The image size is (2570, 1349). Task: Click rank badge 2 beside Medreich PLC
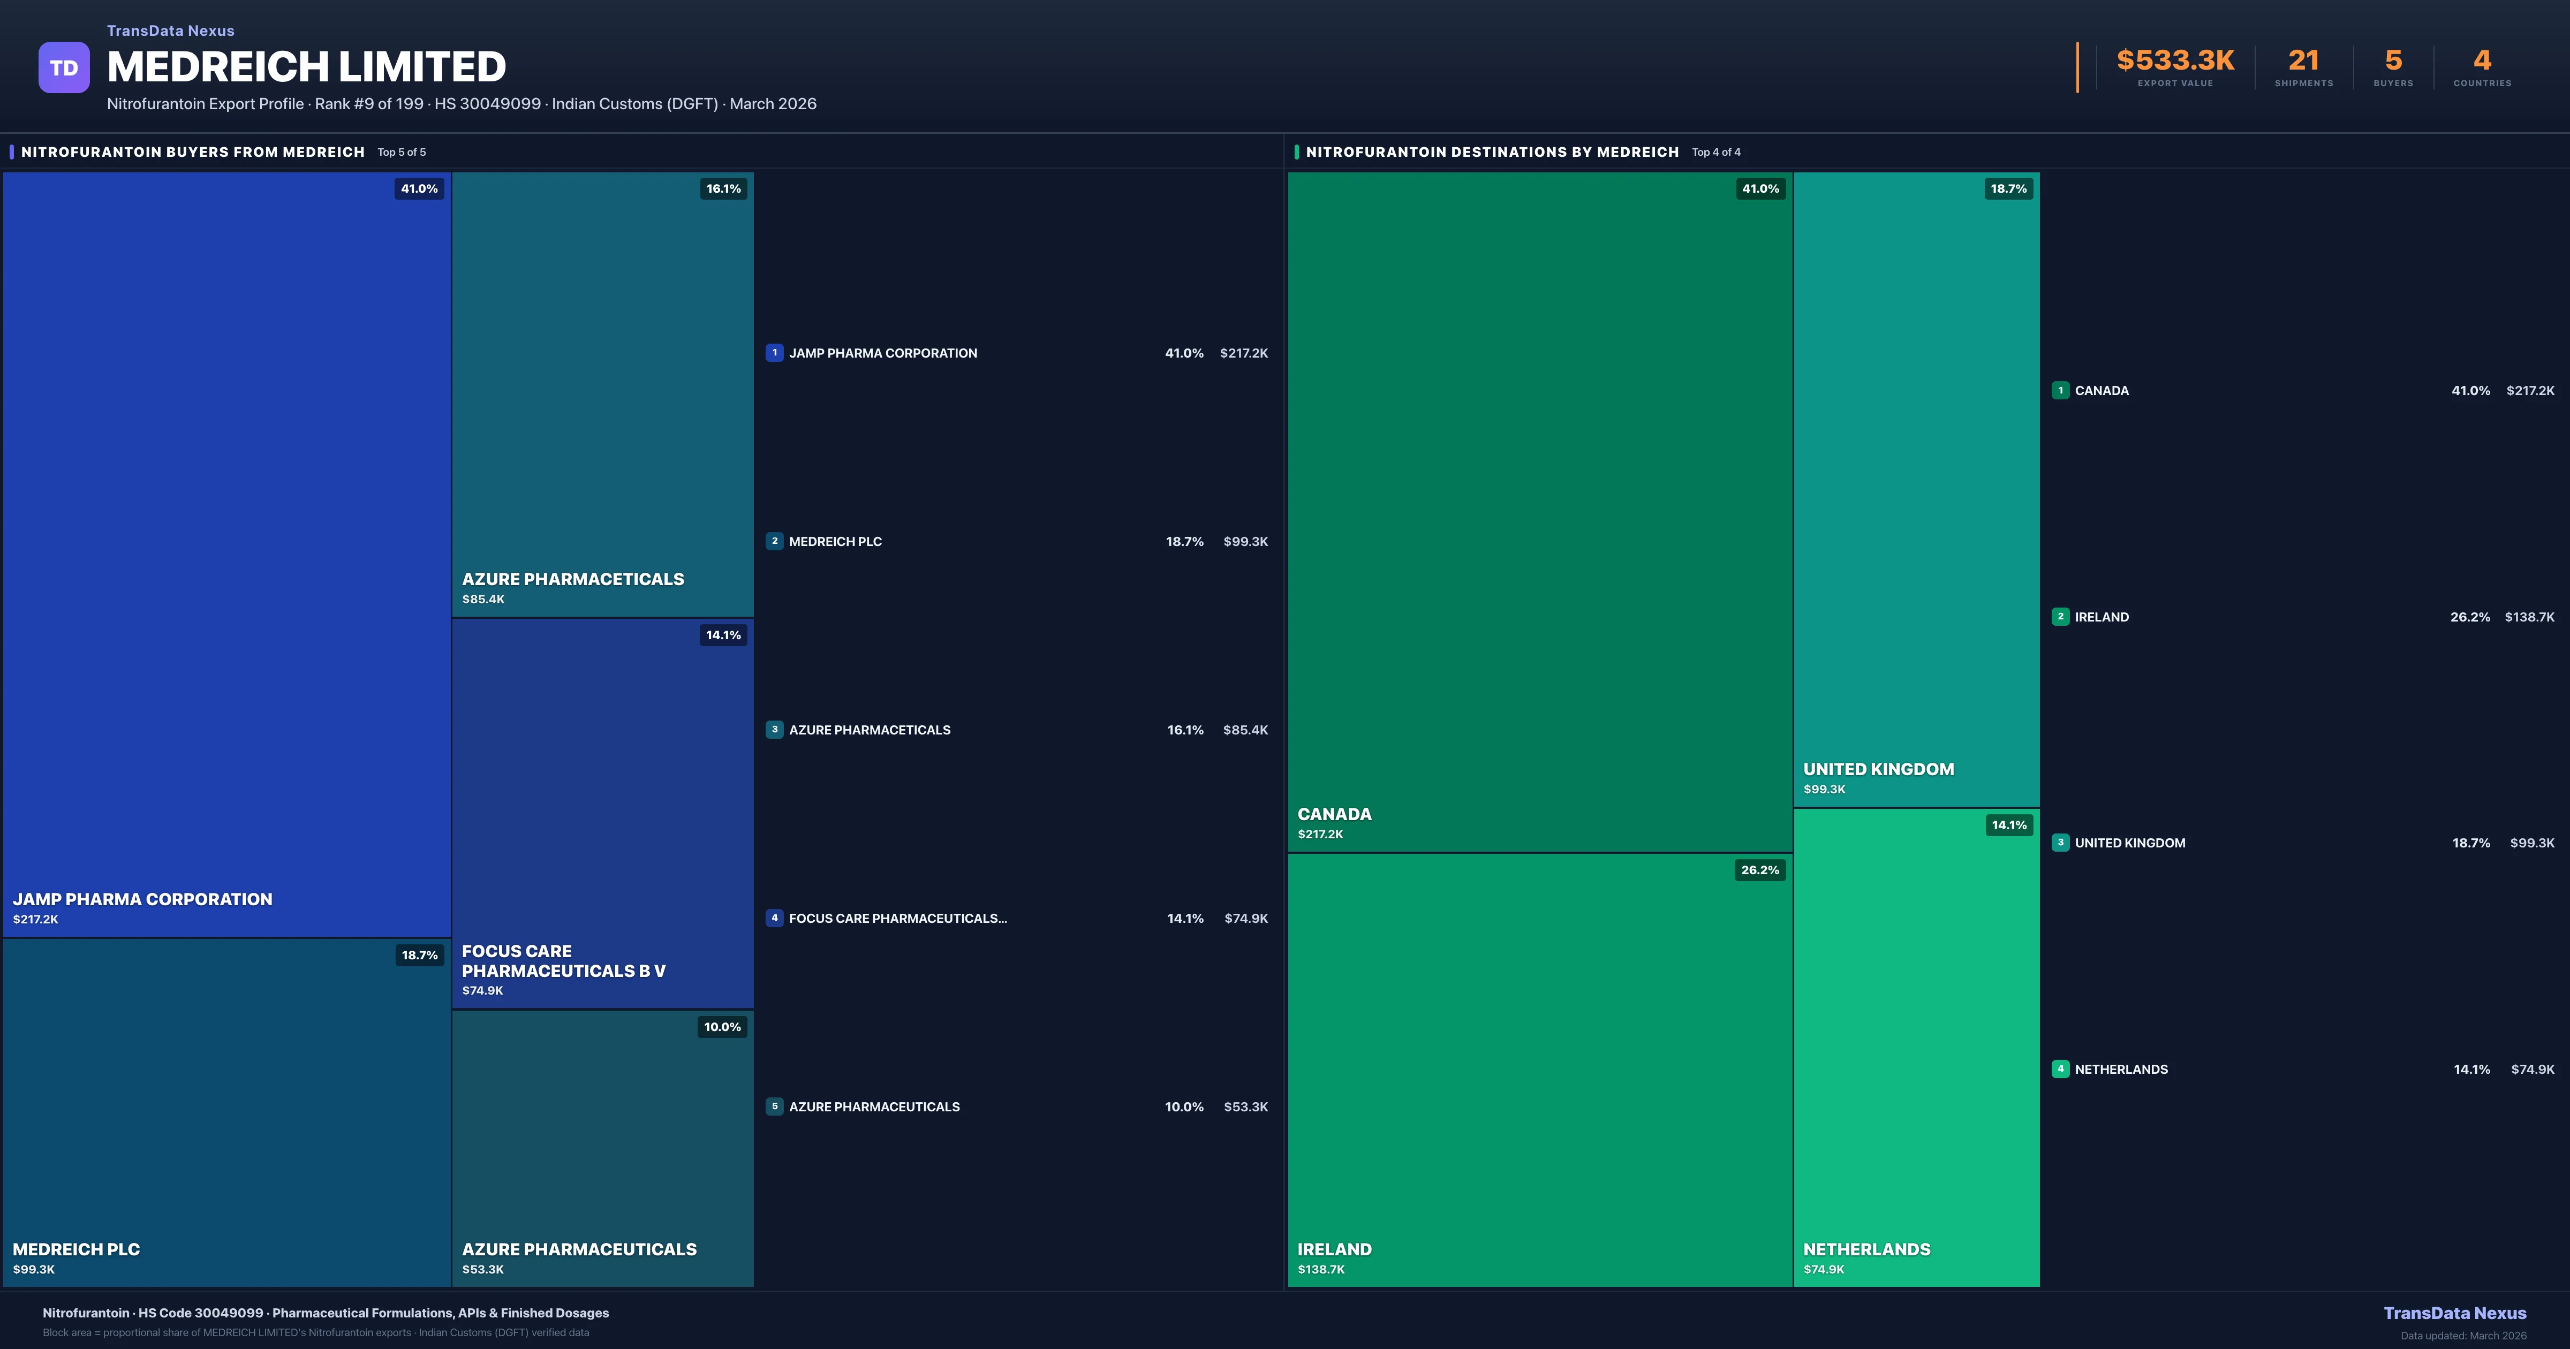tap(774, 541)
